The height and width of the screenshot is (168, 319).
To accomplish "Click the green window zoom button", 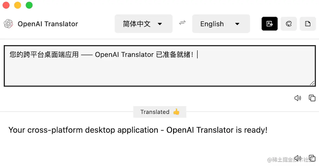I will coord(29,5).
